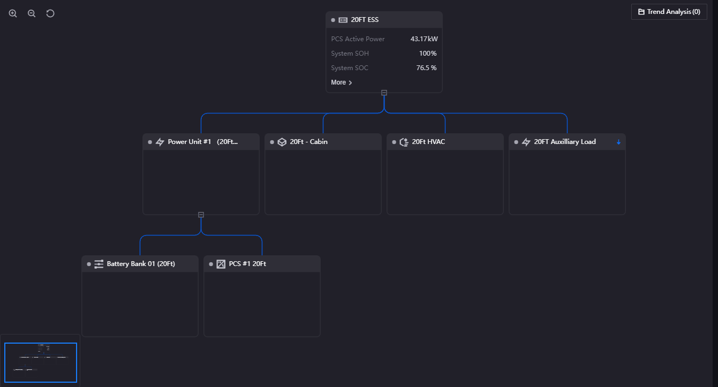Click the System SOC value 76.5 %
The height and width of the screenshot is (387, 718).
tap(426, 68)
